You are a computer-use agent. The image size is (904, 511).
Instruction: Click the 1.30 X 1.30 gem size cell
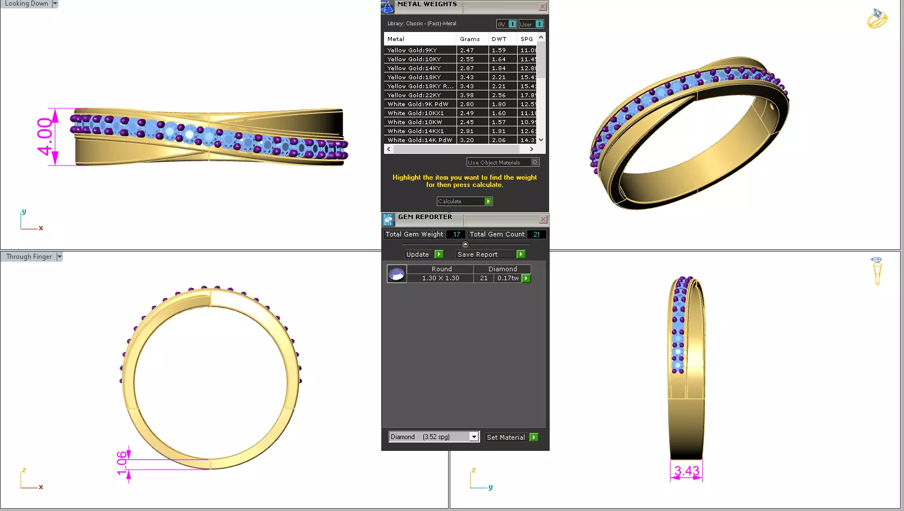tap(441, 279)
